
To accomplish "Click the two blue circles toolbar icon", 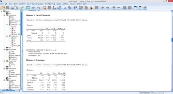I will 65,8.
